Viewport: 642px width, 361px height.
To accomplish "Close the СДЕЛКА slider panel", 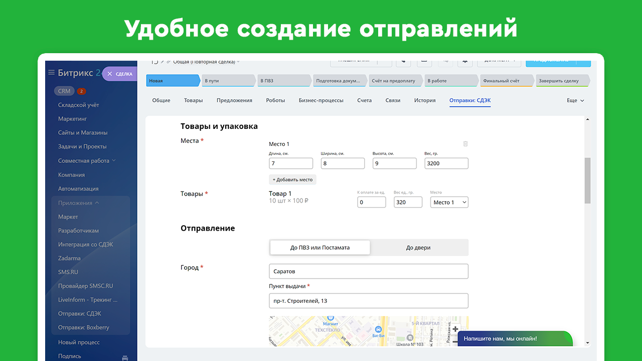I will [x=109, y=74].
